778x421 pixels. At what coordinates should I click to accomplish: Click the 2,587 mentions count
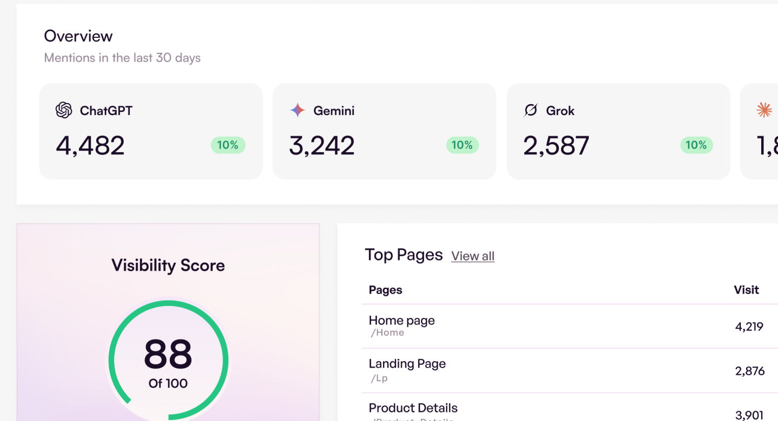(x=556, y=145)
